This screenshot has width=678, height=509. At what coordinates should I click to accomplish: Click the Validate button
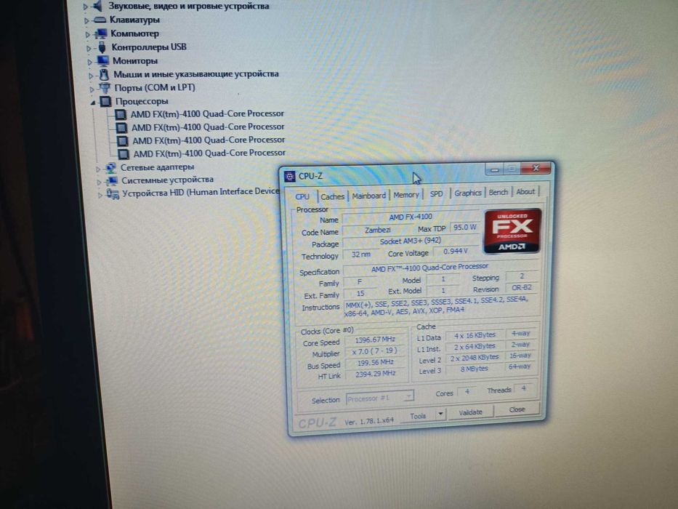[x=470, y=412]
